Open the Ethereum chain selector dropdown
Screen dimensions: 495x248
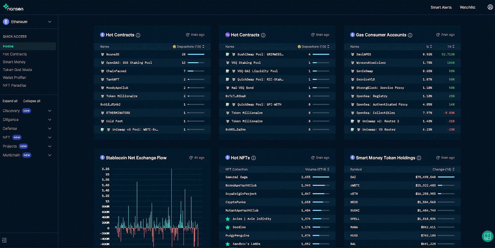[27, 22]
